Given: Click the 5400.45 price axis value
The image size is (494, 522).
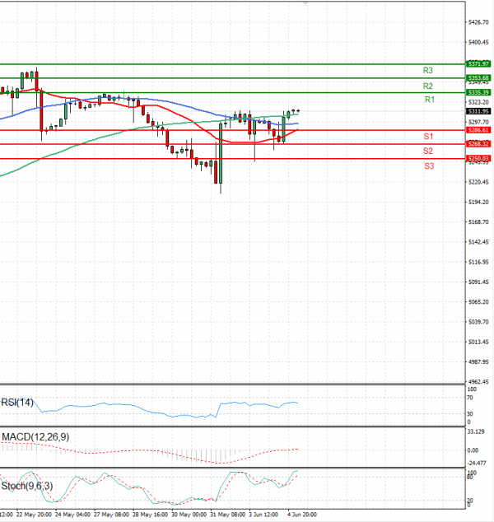Looking at the screenshot, I should 478,42.
